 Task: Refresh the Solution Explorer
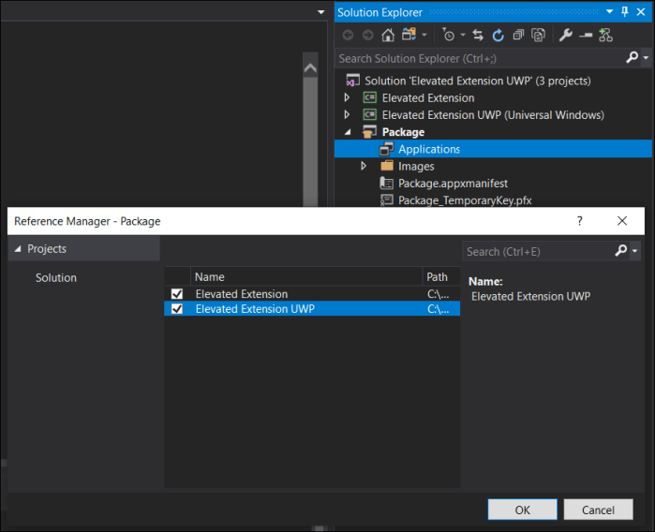[x=498, y=35]
